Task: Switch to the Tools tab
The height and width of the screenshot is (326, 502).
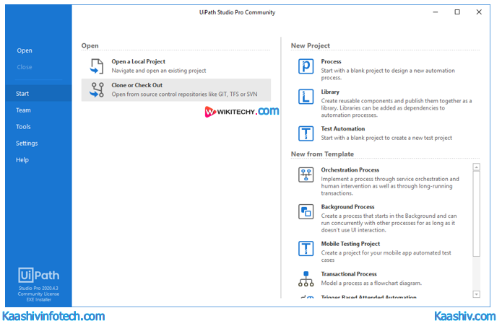Action: pyautogui.click(x=23, y=127)
